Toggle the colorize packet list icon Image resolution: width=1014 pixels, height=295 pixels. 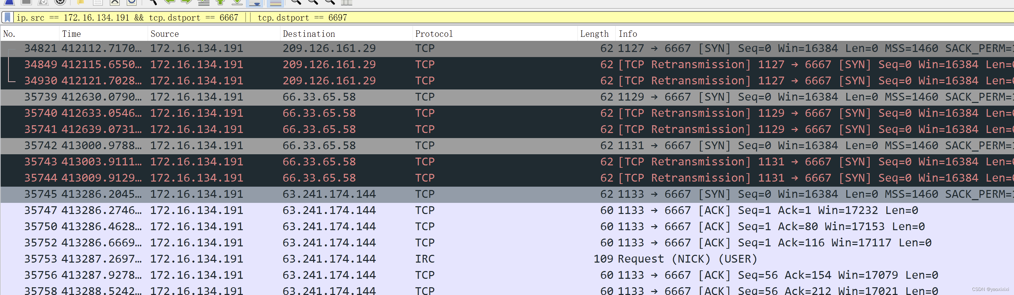[275, 3]
